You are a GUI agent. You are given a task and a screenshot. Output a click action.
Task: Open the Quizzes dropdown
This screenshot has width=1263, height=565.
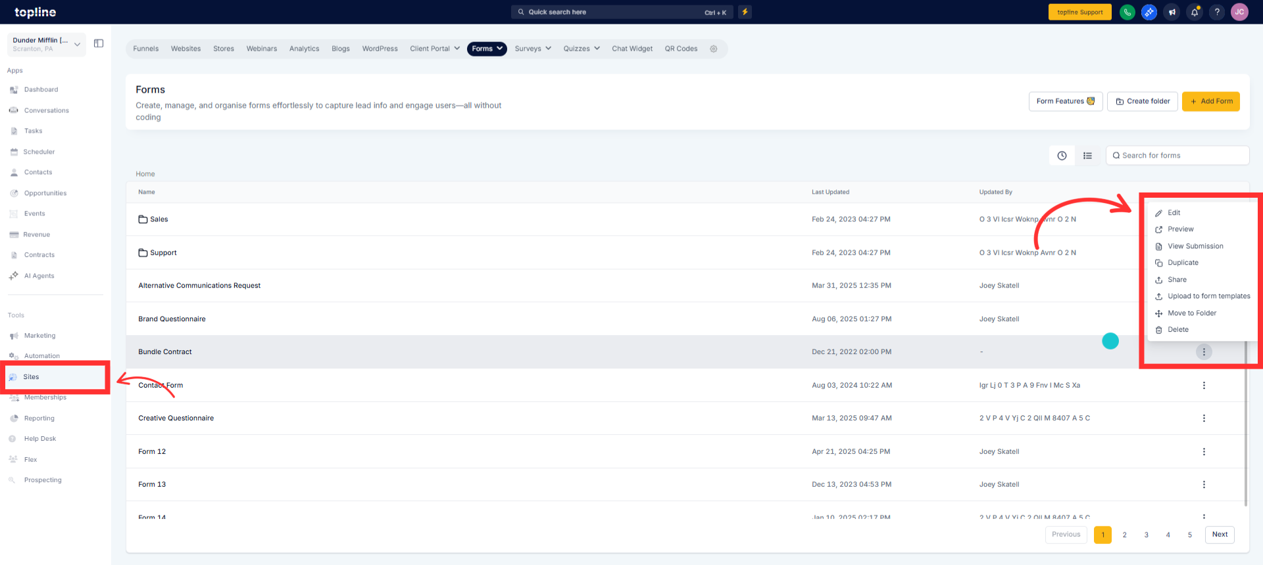coord(582,49)
